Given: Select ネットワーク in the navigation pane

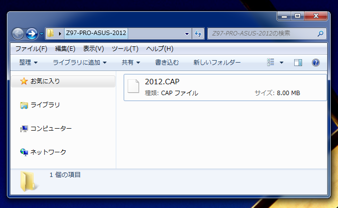Looking at the screenshot, I should pyautogui.click(x=48, y=152).
